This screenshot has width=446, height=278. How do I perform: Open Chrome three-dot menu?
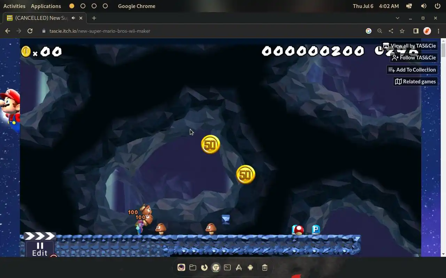pyautogui.click(x=438, y=31)
